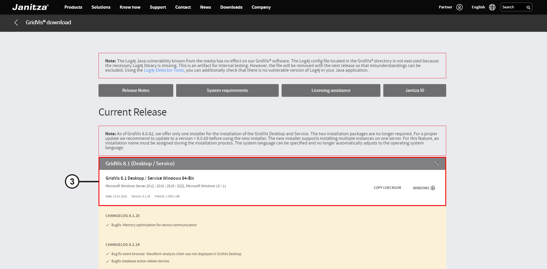547x269 pixels.
Task: Click the Microsoft Windows Server compatibility line
Action: tap(166, 186)
